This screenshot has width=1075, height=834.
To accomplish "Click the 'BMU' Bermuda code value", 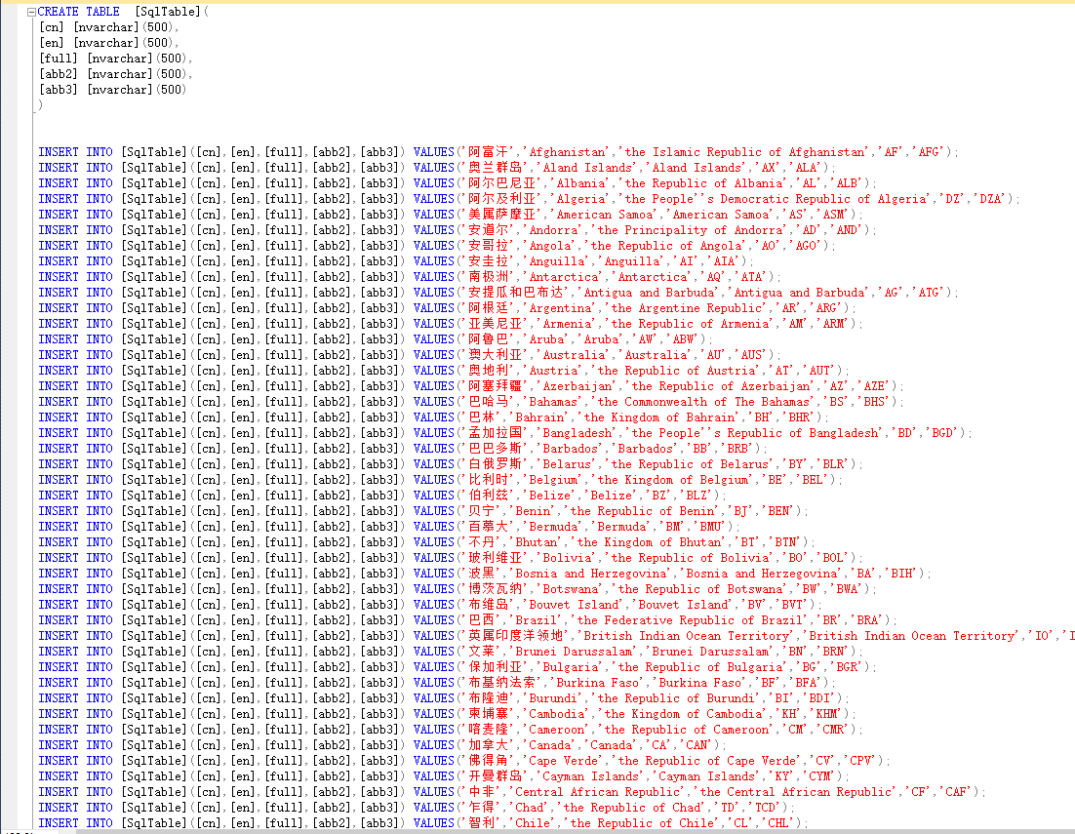I will pyautogui.click(x=710, y=527).
